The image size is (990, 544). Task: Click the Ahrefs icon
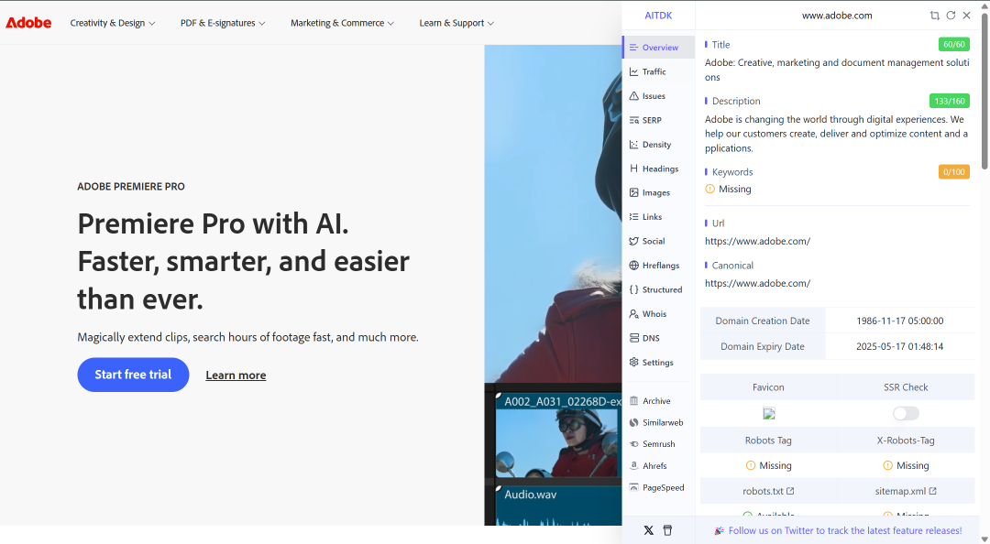coord(634,466)
